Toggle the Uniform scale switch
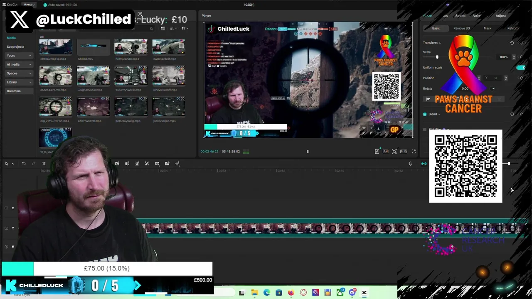The width and height of the screenshot is (532, 299). 521,67
